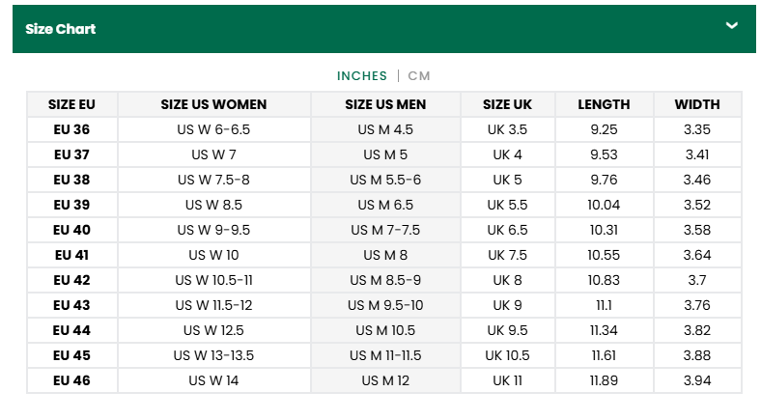Viewport: 761px width, 420px height.
Task: Collapse the Size Chart chevron arrow
Action: coord(732,26)
